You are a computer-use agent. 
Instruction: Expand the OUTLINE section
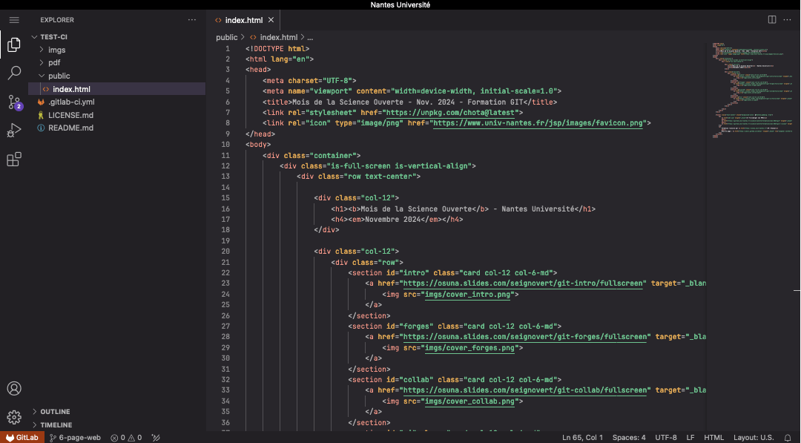[x=117, y=411]
